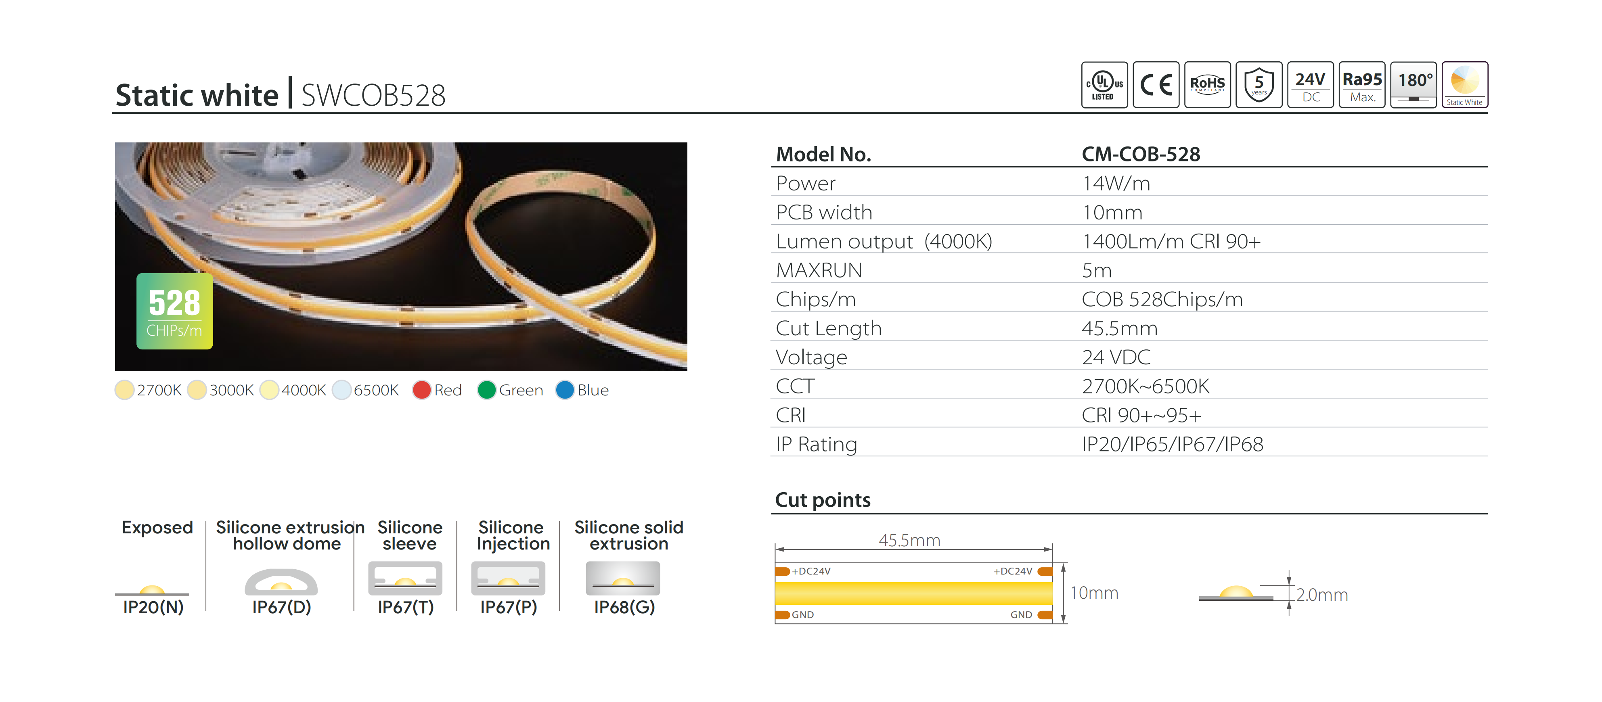Viewport: 1602px width, 702px height.
Task: Click the Ra95 Max icon
Action: click(x=1362, y=85)
